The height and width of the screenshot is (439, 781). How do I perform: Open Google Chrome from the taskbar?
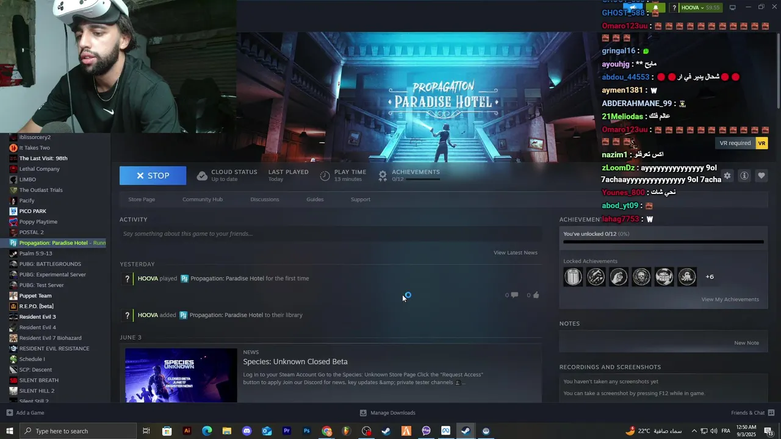(327, 431)
